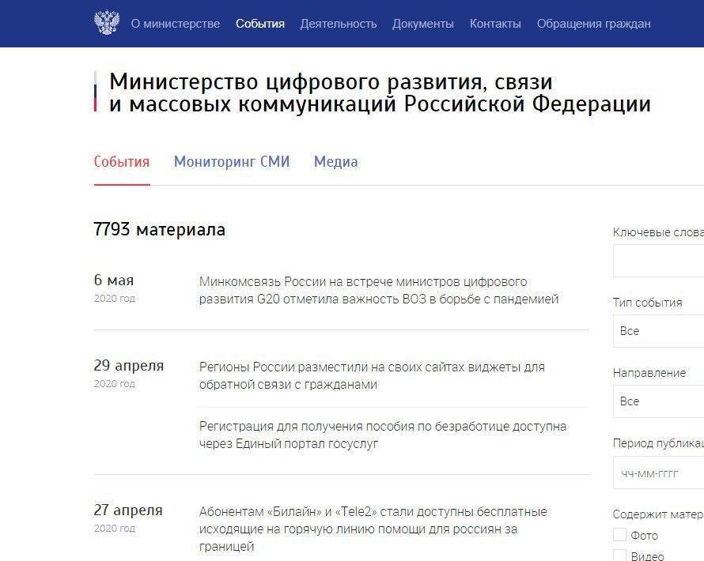Check the «Фото» checkbox
This screenshot has height=561, width=704.
tap(619, 535)
